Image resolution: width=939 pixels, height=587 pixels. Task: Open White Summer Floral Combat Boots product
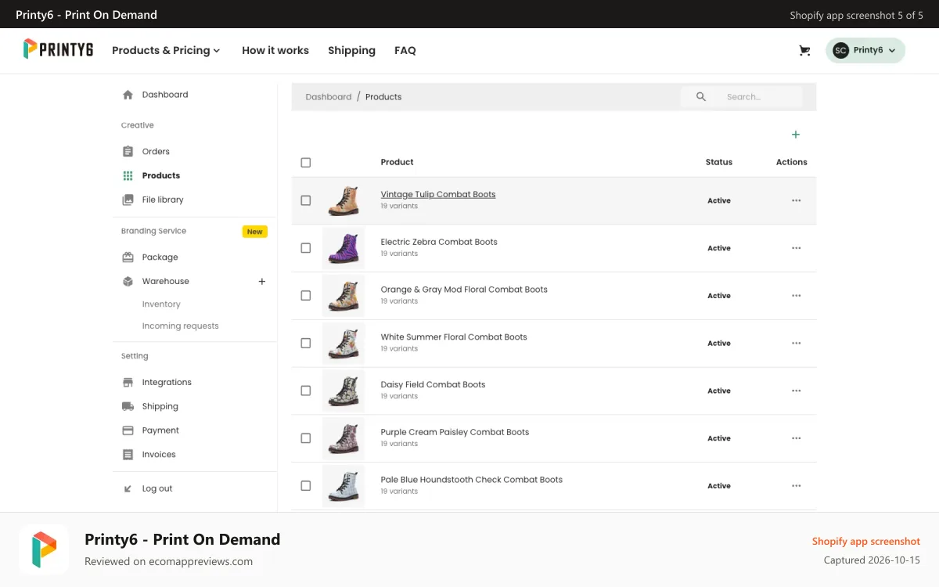tap(454, 337)
